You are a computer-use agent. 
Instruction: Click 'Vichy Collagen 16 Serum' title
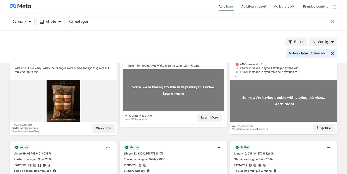[x=139, y=116]
